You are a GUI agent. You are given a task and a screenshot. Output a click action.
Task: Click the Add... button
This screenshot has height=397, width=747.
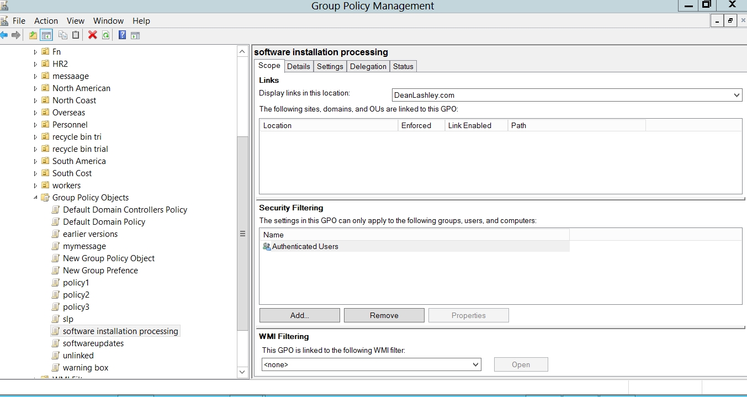point(299,316)
